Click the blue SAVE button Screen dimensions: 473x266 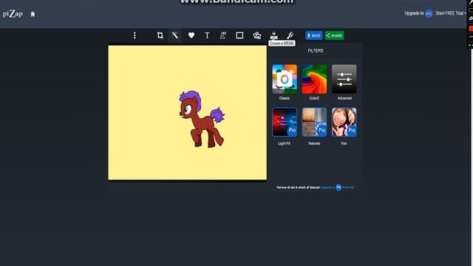pos(313,35)
